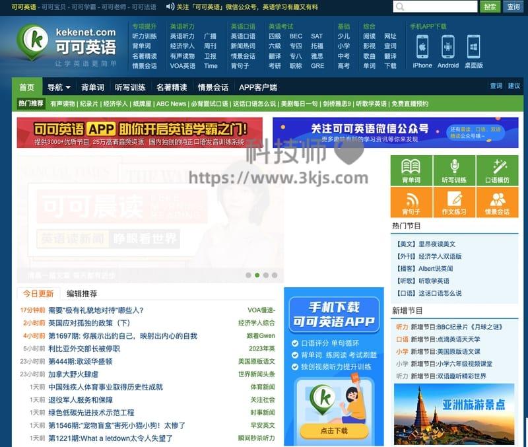Click the kekenet green K logo

pos(32,42)
